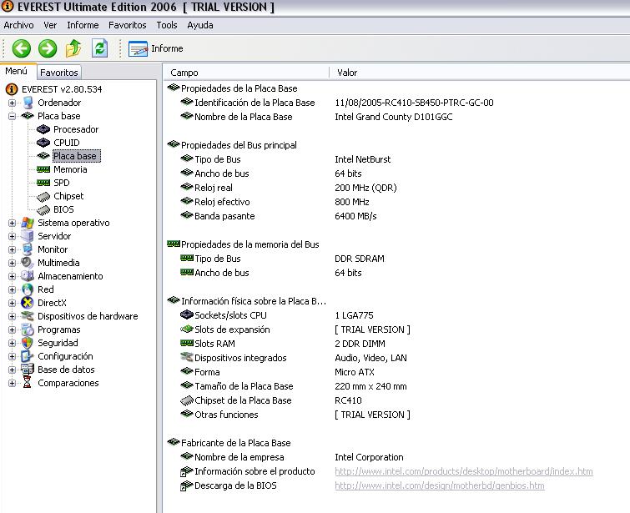Open the Archivo menu

pos(18,25)
